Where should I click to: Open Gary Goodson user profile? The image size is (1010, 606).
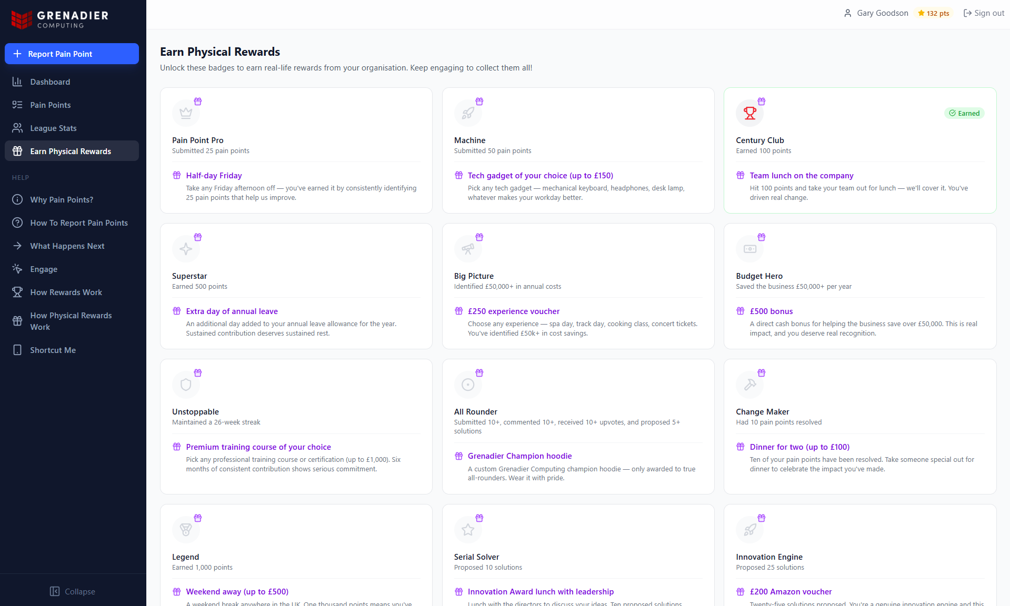876,13
